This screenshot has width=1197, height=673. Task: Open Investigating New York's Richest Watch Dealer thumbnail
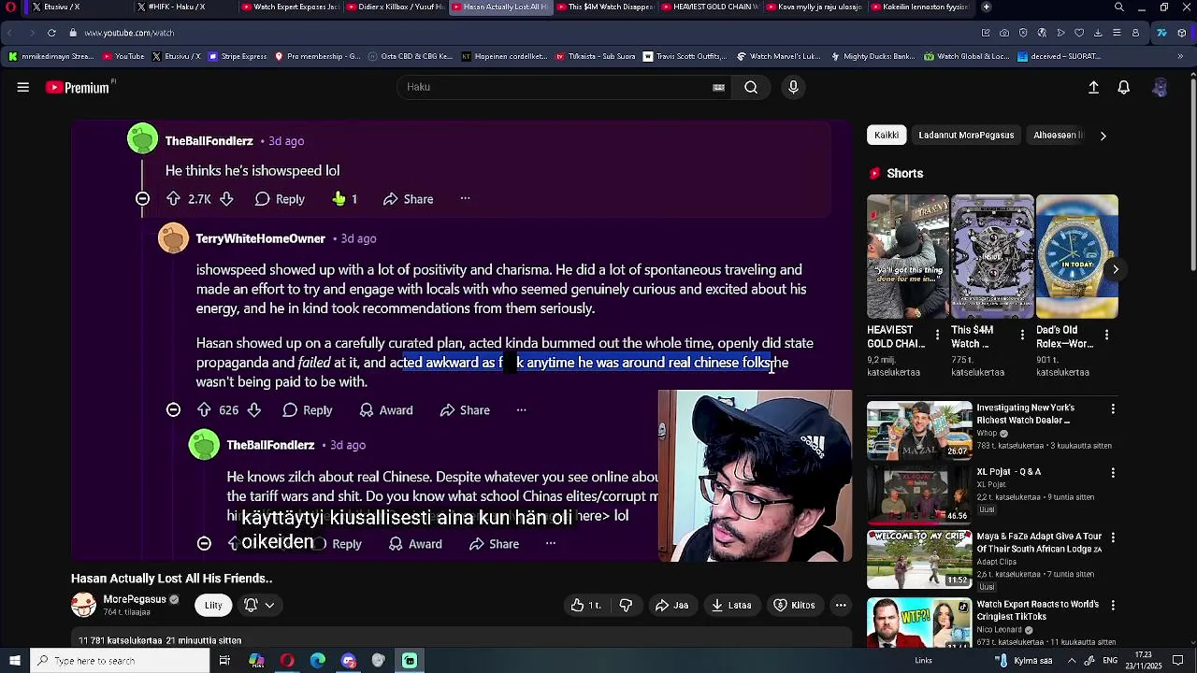click(x=919, y=430)
